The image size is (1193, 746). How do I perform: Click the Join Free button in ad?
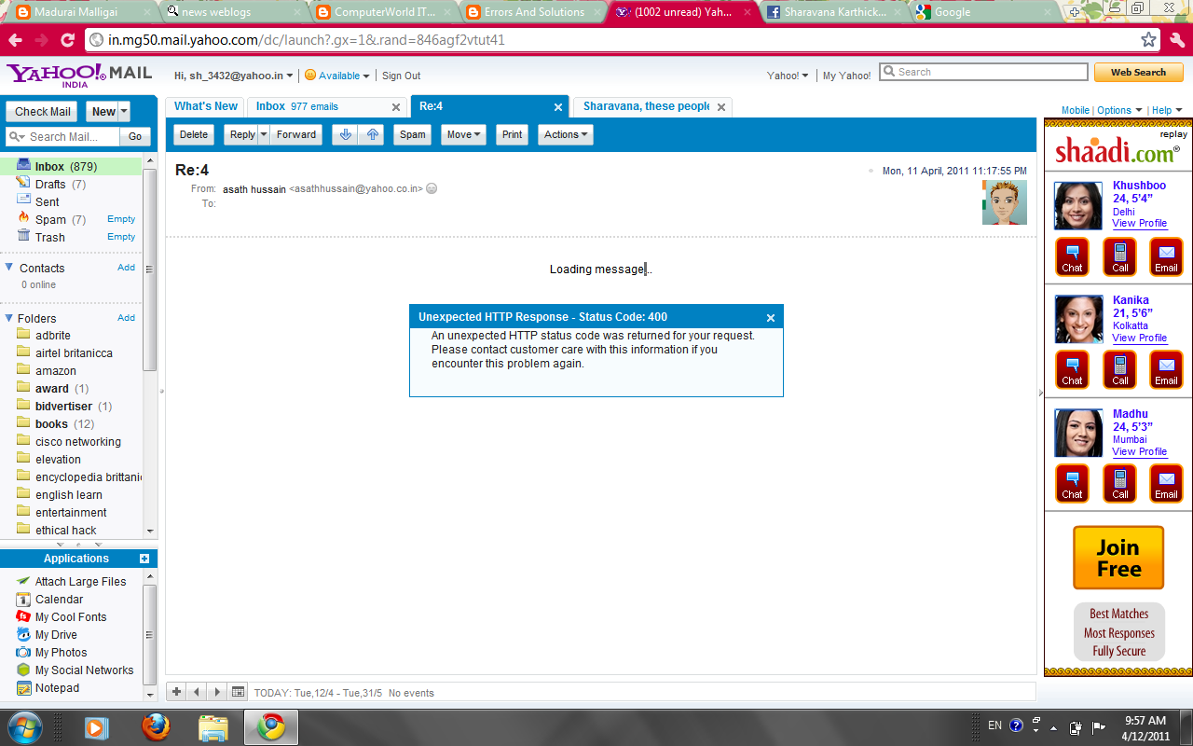coord(1118,558)
